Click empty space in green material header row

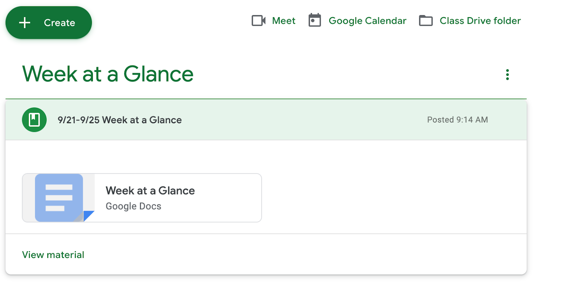pyautogui.click(x=298, y=120)
